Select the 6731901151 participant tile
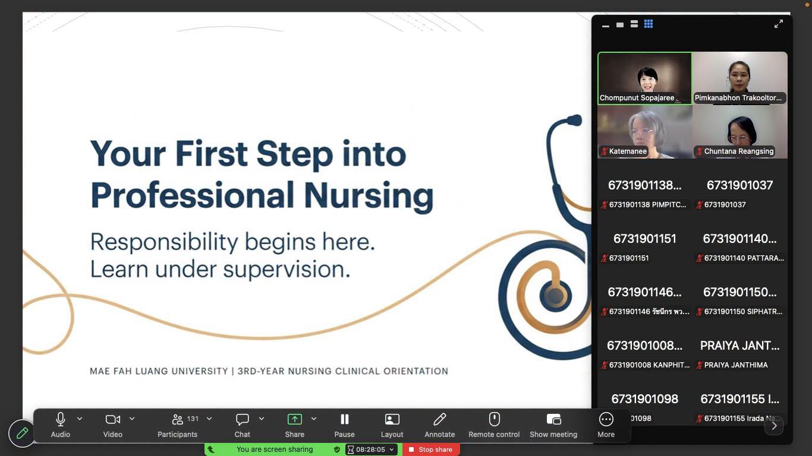 pyautogui.click(x=645, y=239)
